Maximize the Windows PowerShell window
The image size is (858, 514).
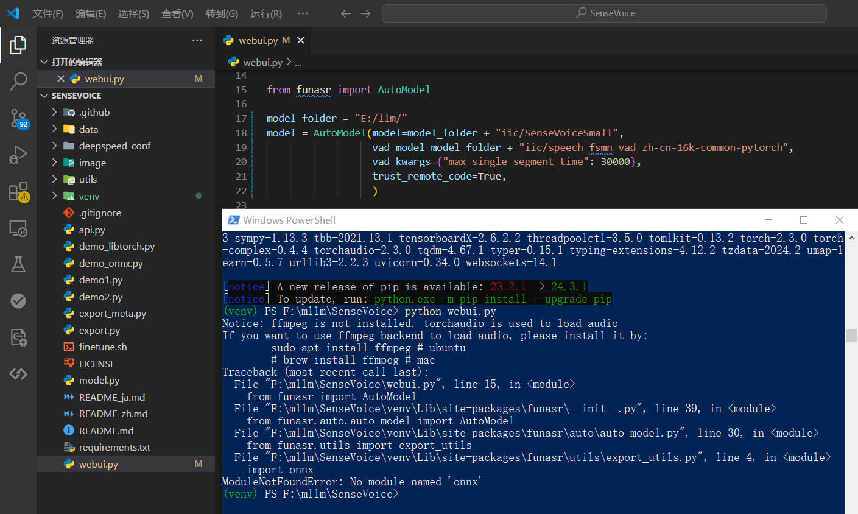pos(804,220)
